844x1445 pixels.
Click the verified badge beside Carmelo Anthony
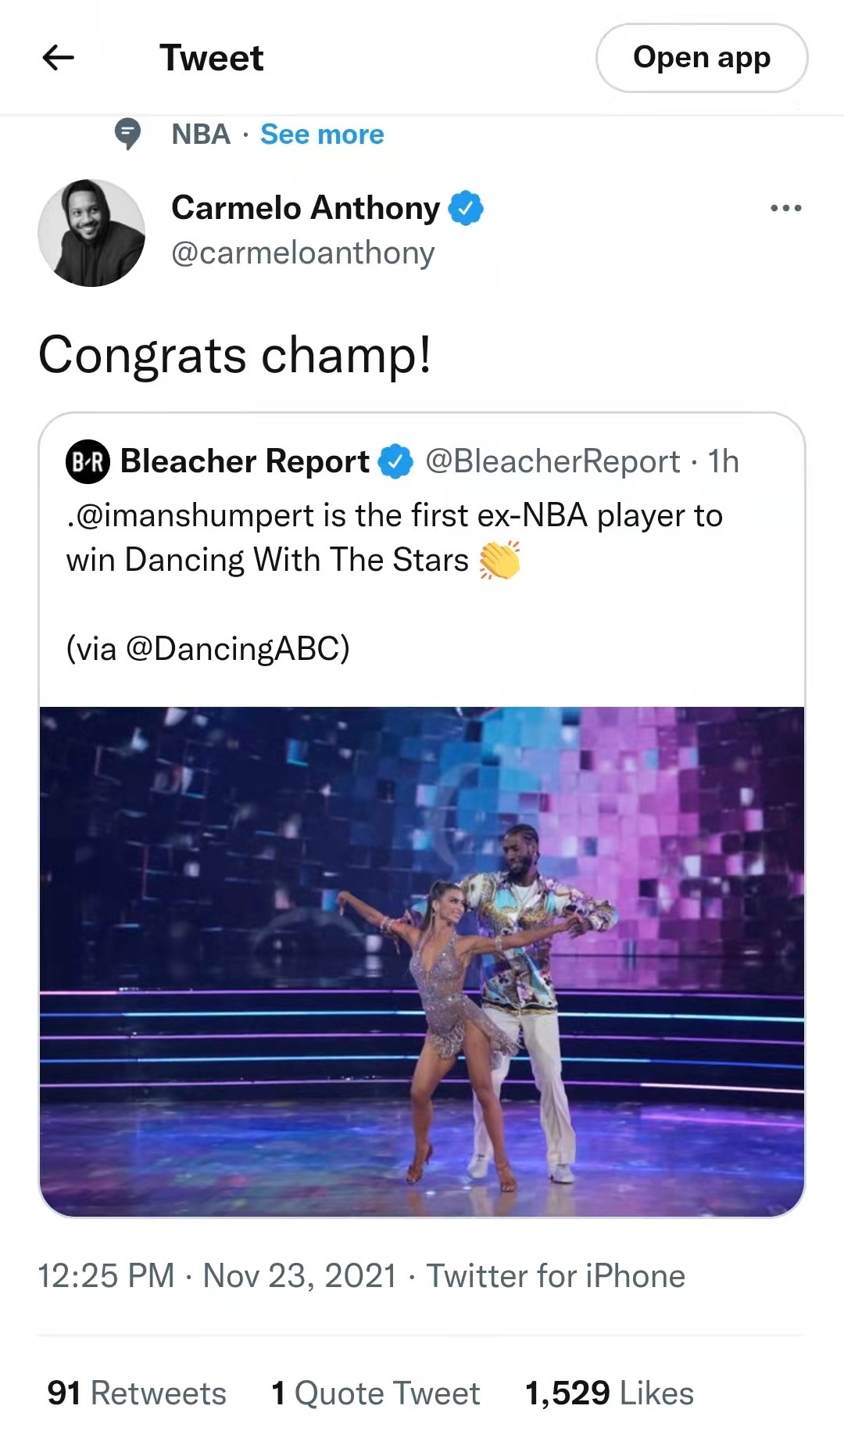(466, 208)
